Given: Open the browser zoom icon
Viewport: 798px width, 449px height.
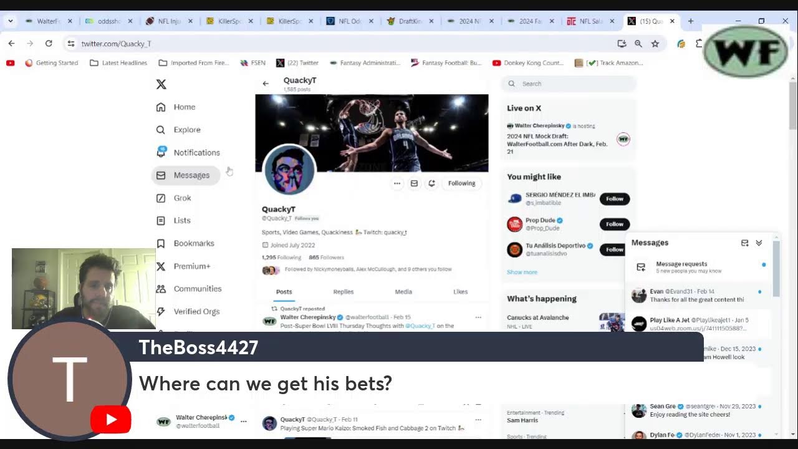Looking at the screenshot, I should [638, 44].
